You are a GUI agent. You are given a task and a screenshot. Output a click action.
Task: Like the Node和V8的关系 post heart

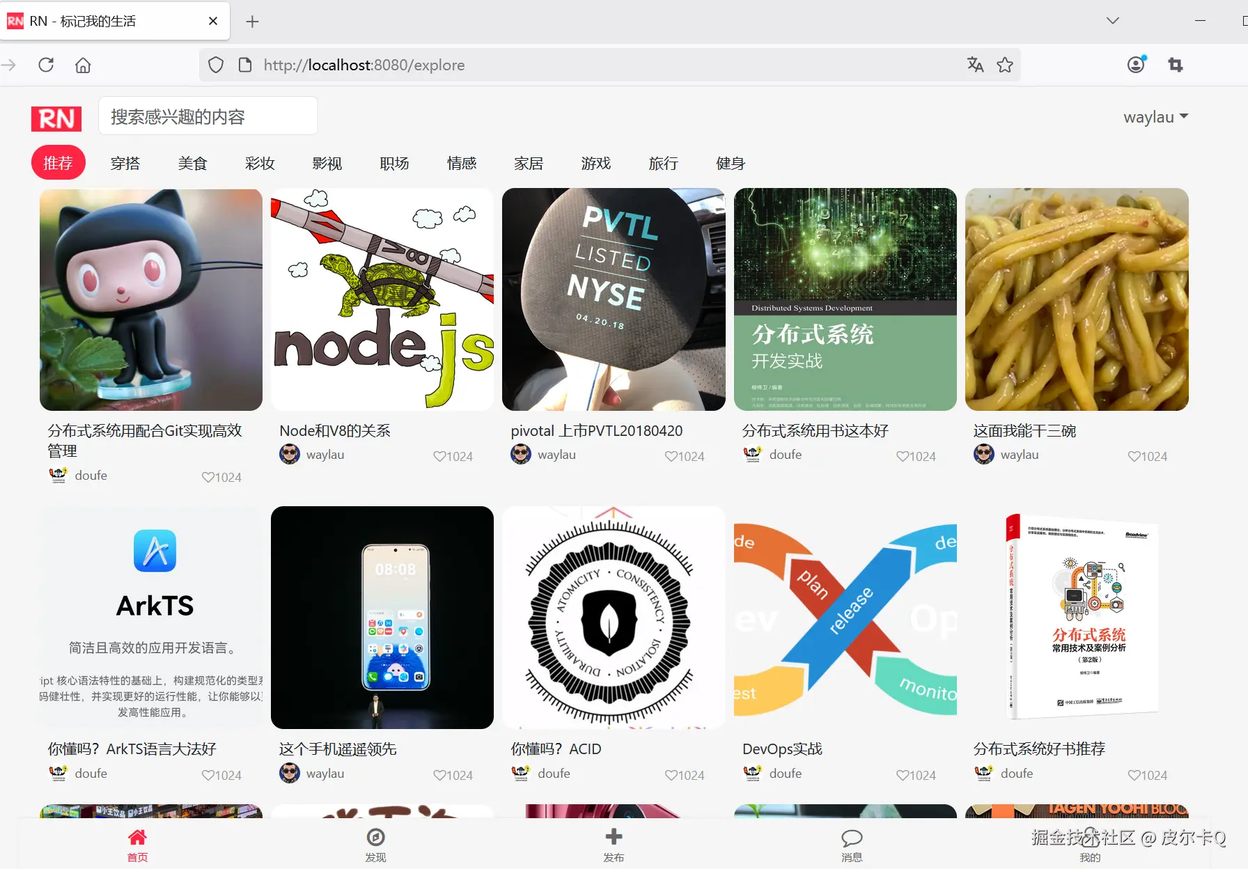[x=439, y=456]
